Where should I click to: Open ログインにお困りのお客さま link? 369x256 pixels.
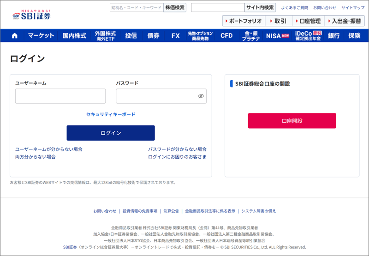pyautogui.click(x=177, y=157)
